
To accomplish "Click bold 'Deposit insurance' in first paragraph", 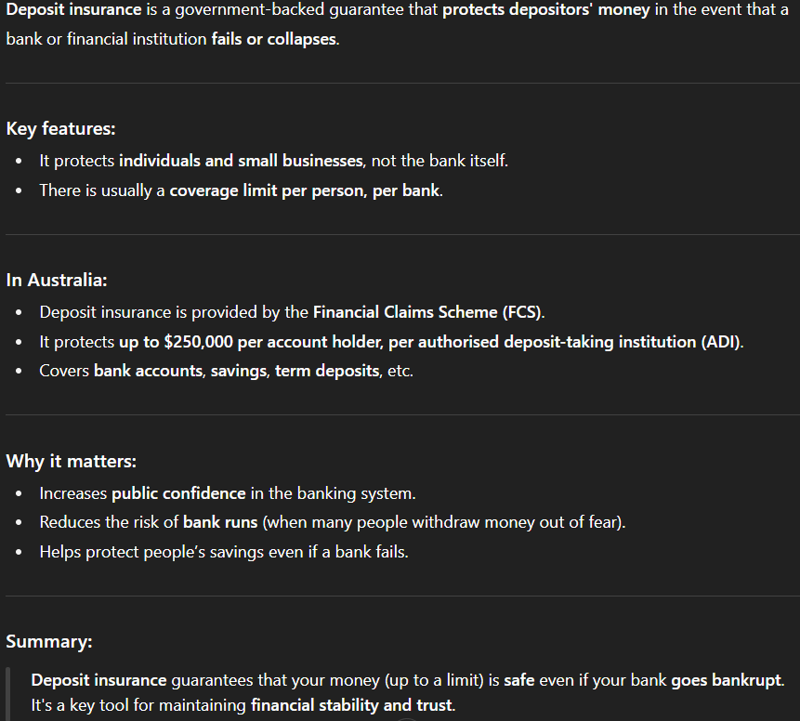I will 74,9.
